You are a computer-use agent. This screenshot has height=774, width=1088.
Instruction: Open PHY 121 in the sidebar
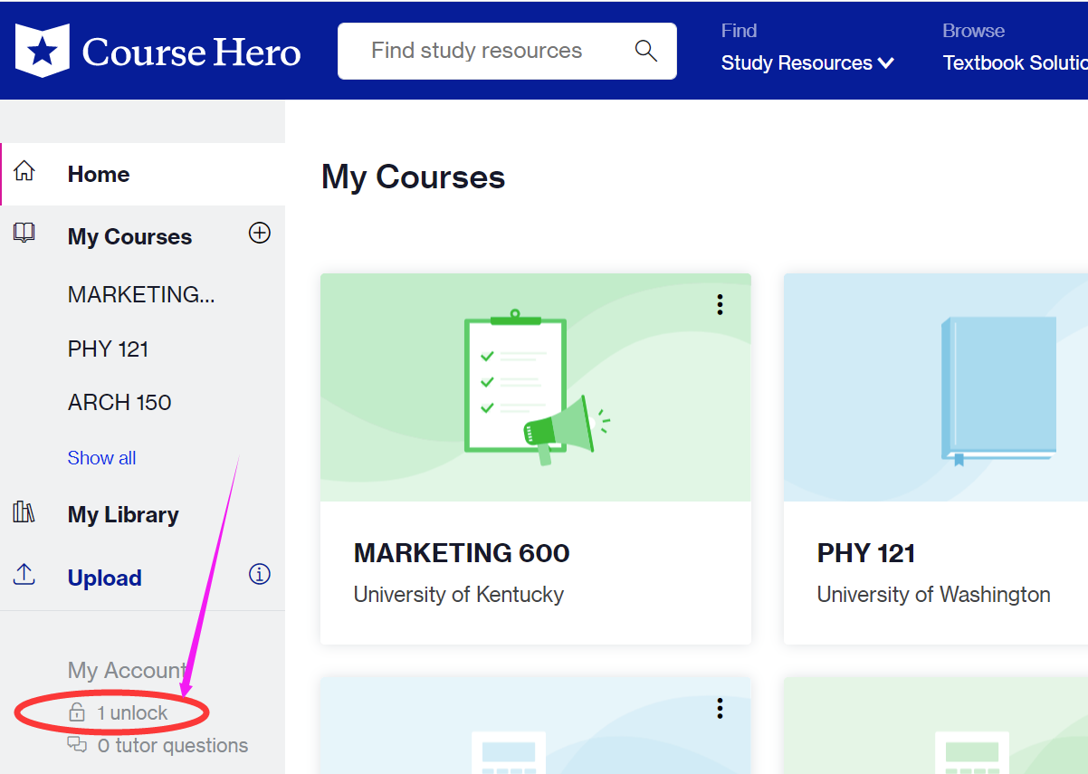click(108, 349)
